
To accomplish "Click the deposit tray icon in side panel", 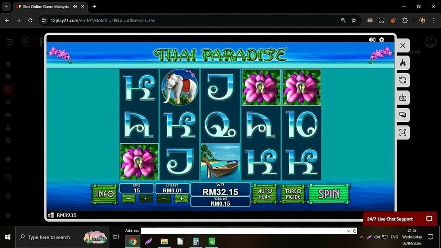I will 402,98.
